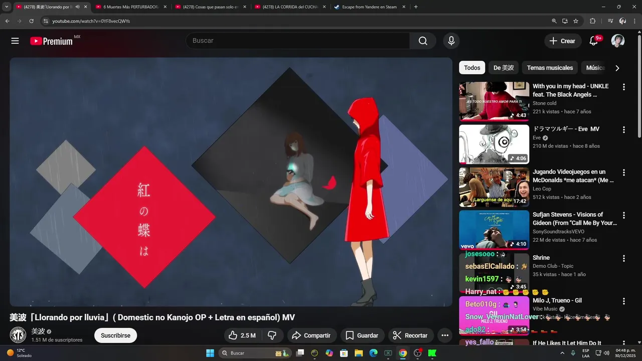
Task: Like the video with 2.5 M
Action: click(x=243, y=335)
